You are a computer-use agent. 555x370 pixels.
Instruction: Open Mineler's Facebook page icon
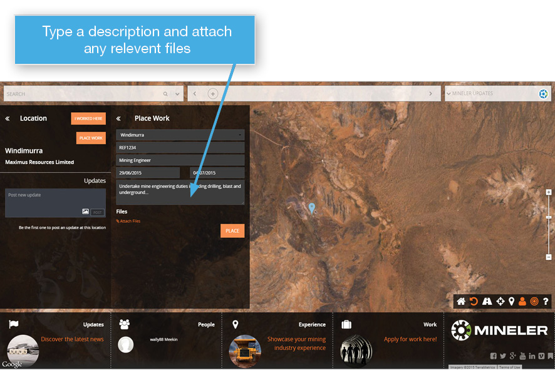pyautogui.click(x=493, y=356)
